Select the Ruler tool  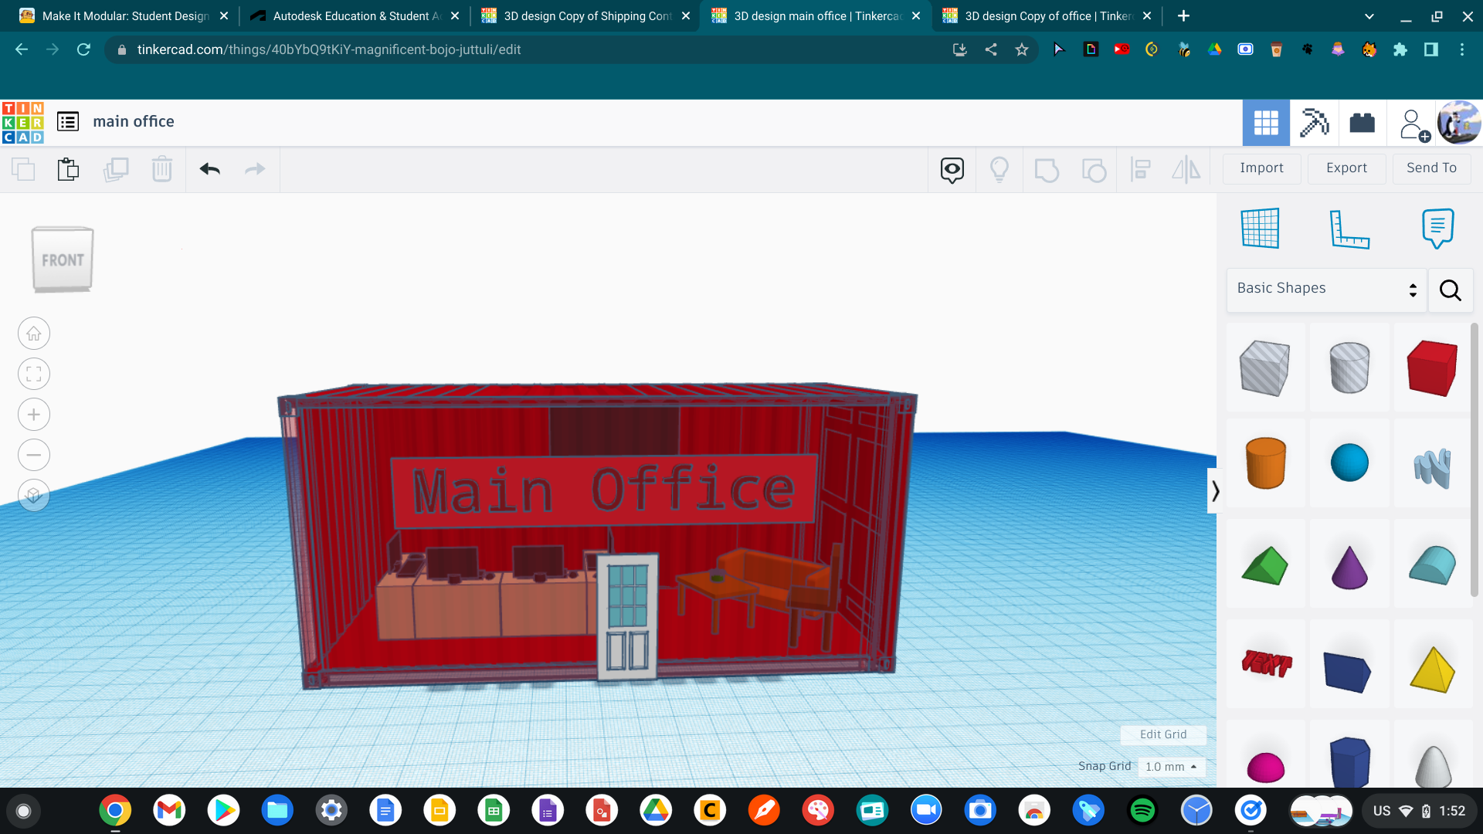pyautogui.click(x=1349, y=229)
